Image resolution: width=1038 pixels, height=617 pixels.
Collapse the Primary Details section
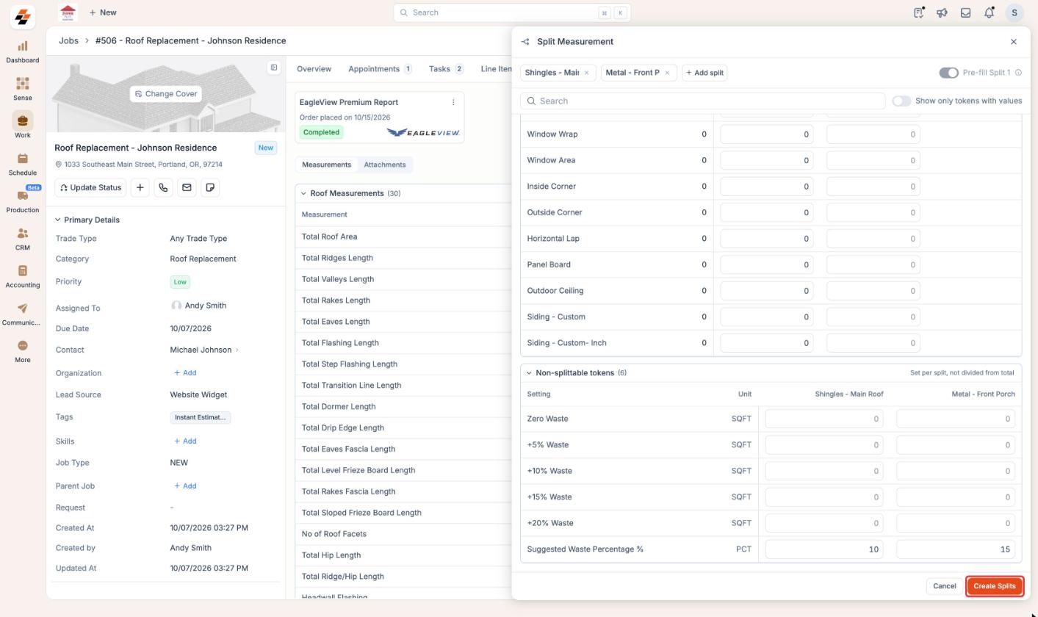(x=58, y=220)
